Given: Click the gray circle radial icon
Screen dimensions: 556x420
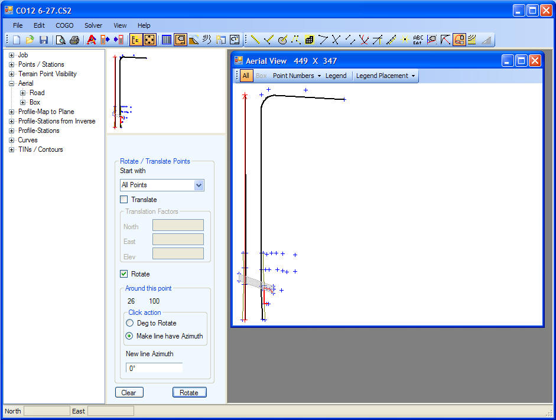Looking at the screenshot, I should [x=282, y=40].
